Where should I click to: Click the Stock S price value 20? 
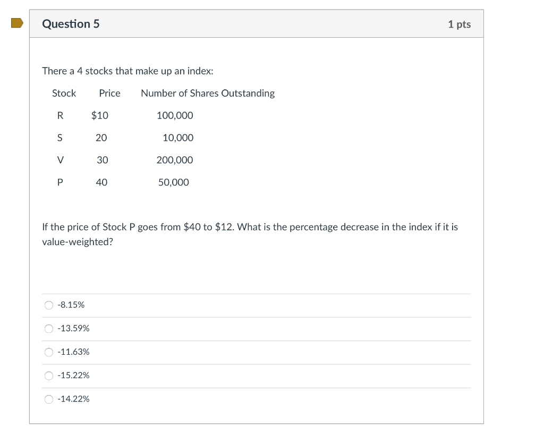[x=102, y=137]
